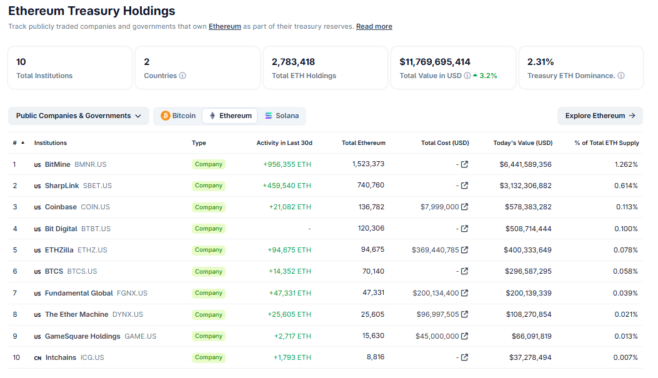Click info icon beside Total Value in USD

point(467,76)
